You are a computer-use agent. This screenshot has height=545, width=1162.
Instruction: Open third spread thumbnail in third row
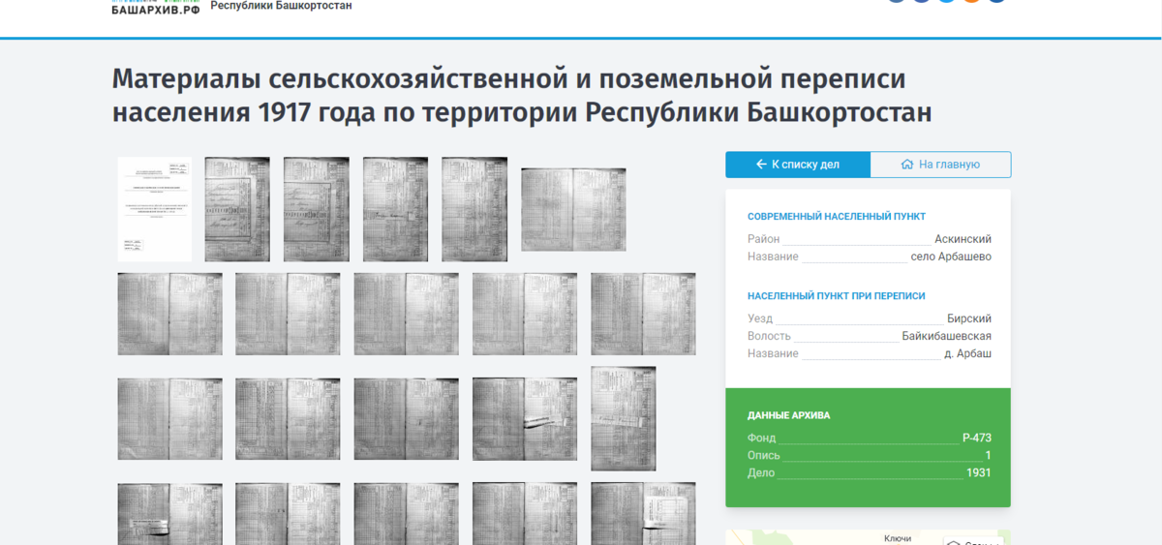[406, 419]
